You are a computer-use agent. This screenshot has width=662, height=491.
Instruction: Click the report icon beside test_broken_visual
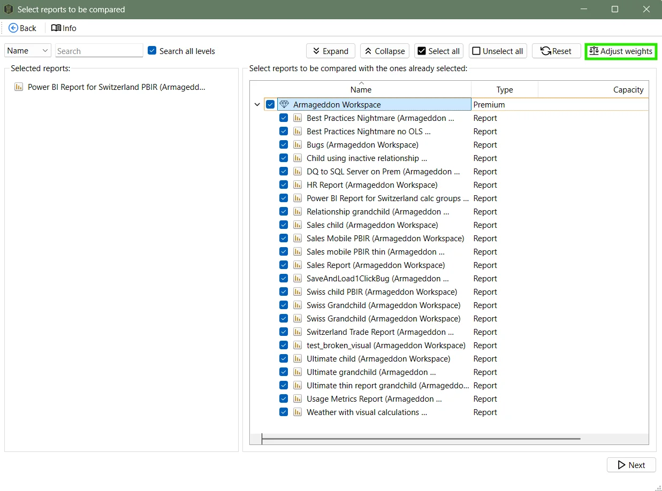tap(298, 346)
